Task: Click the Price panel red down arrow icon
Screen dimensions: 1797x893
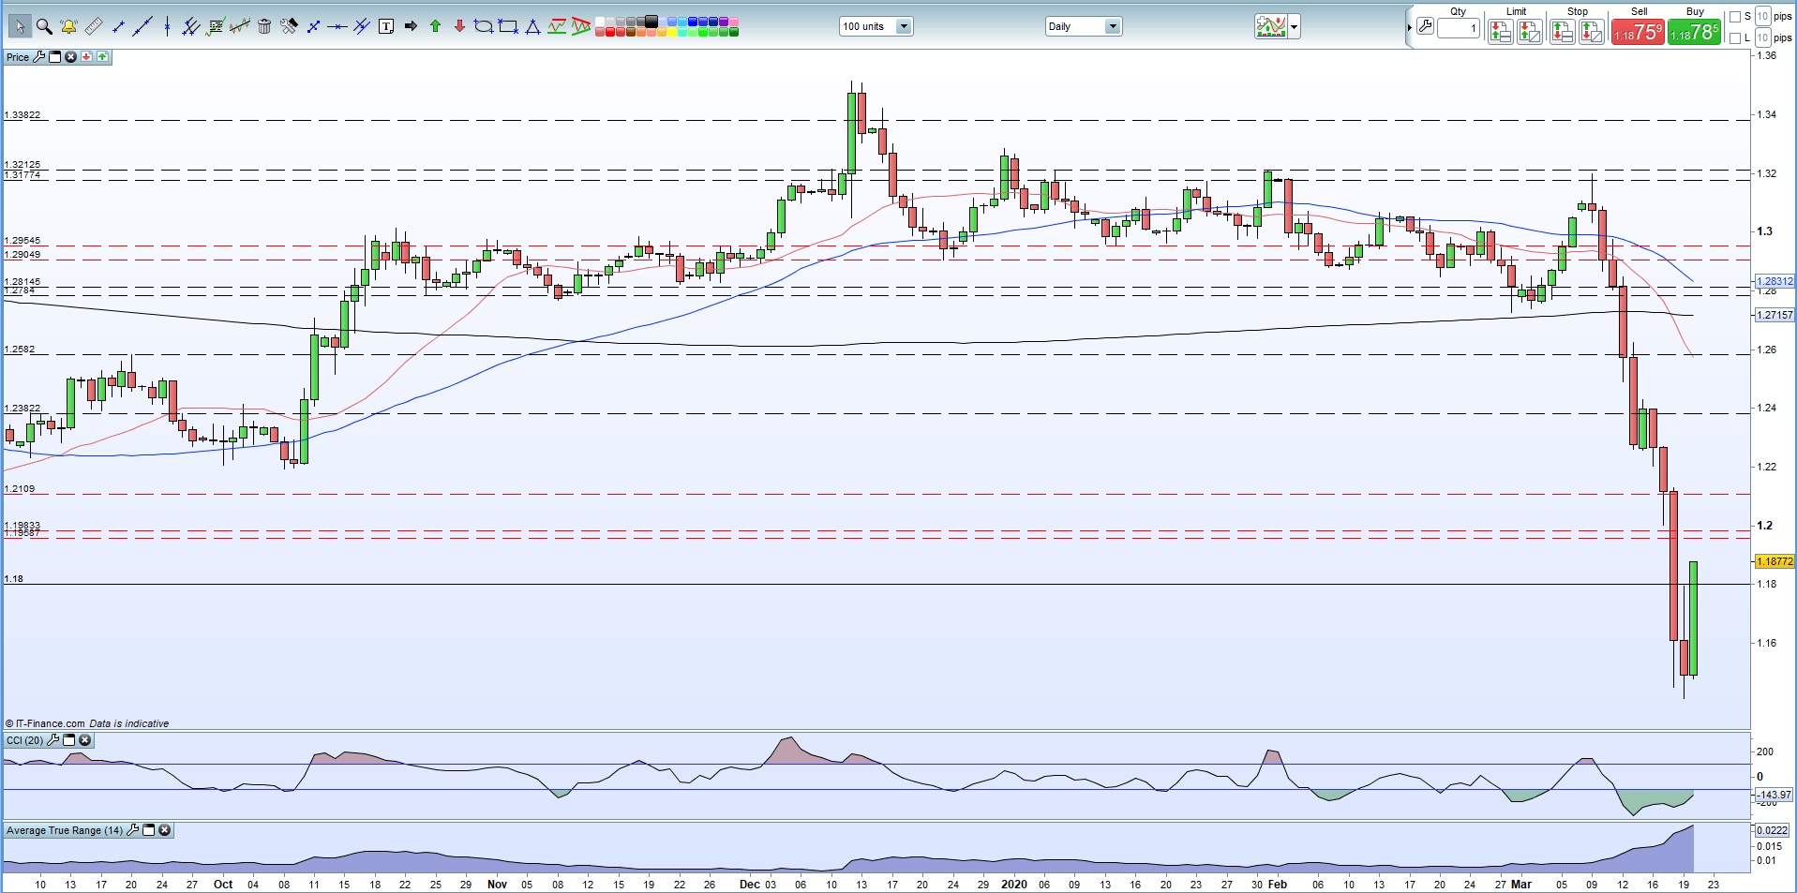Action: tap(86, 57)
